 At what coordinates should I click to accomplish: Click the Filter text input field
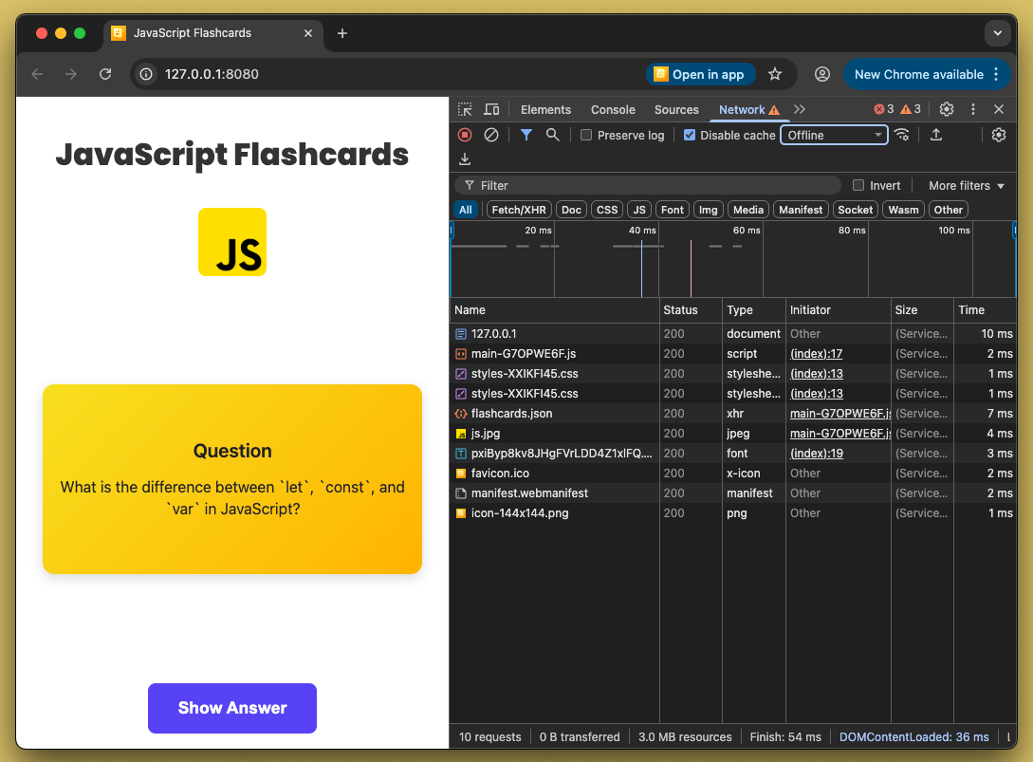coord(648,185)
